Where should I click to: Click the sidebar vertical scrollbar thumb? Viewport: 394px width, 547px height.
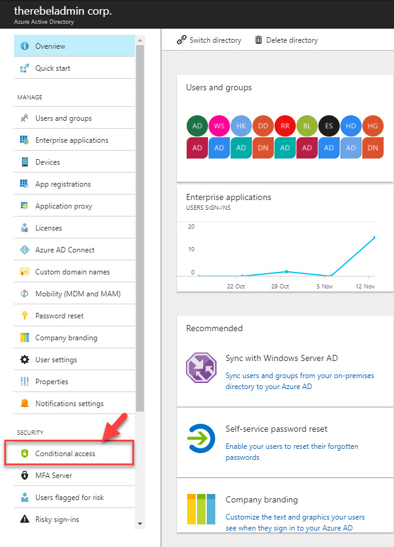coord(140,229)
